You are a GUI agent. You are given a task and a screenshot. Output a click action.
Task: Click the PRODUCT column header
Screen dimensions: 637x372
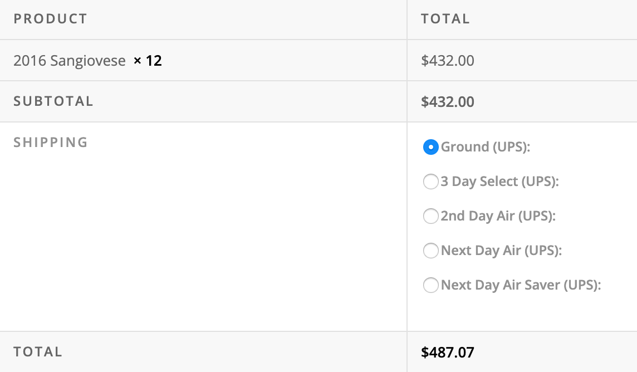click(50, 19)
